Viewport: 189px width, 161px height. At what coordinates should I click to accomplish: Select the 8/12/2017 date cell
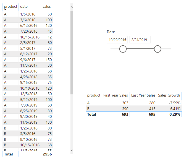pos(29,54)
